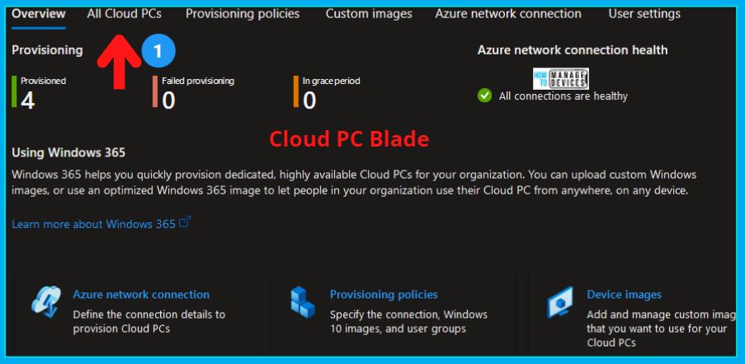The height and width of the screenshot is (364, 745).
Task: Click the blue numbered circle badge
Action: click(158, 51)
